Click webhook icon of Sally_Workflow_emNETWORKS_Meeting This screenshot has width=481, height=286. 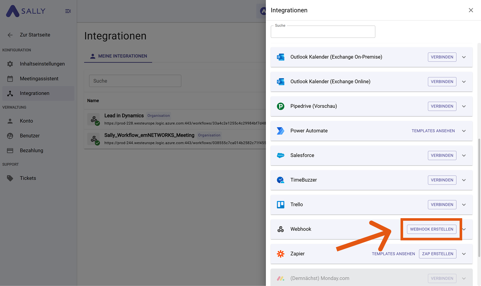(94, 139)
